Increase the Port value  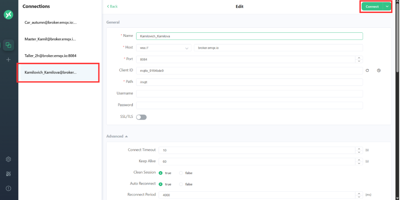(x=359, y=58)
